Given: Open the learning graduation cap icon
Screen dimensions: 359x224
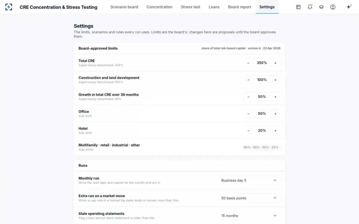Looking at the screenshot, I should pos(321,7).
